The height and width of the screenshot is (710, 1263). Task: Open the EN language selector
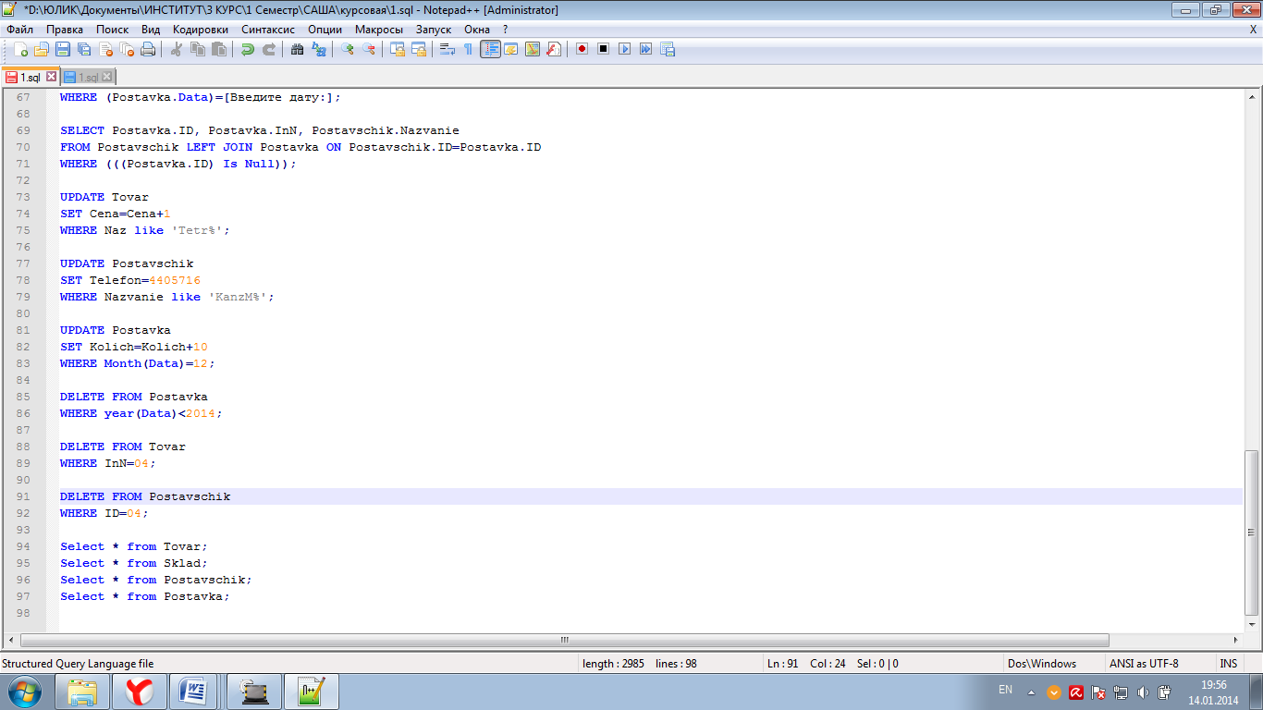tap(1005, 691)
